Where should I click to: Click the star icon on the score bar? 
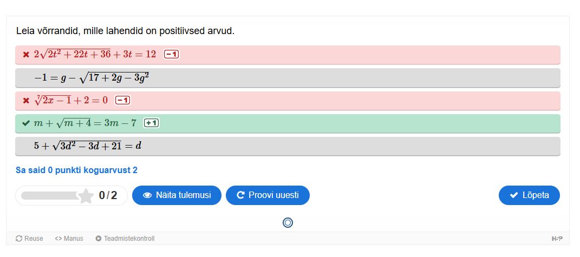86,195
